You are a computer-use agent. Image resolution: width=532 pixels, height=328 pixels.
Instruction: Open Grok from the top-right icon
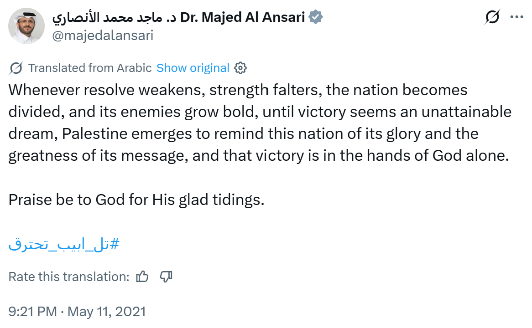point(492,17)
